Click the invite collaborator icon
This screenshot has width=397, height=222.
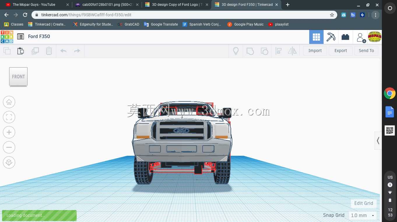361,37
